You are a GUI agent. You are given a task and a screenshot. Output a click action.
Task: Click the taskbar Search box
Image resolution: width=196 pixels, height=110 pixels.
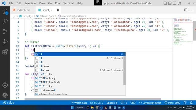point(80,108)
